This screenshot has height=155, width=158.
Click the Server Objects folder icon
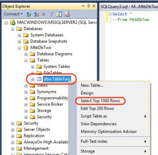click(19, 130)
